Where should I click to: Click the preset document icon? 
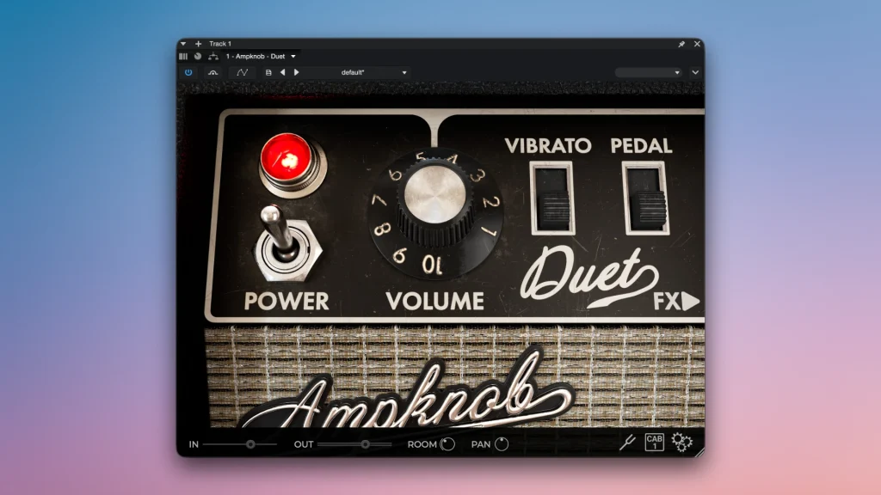click(x=268, y=72)
